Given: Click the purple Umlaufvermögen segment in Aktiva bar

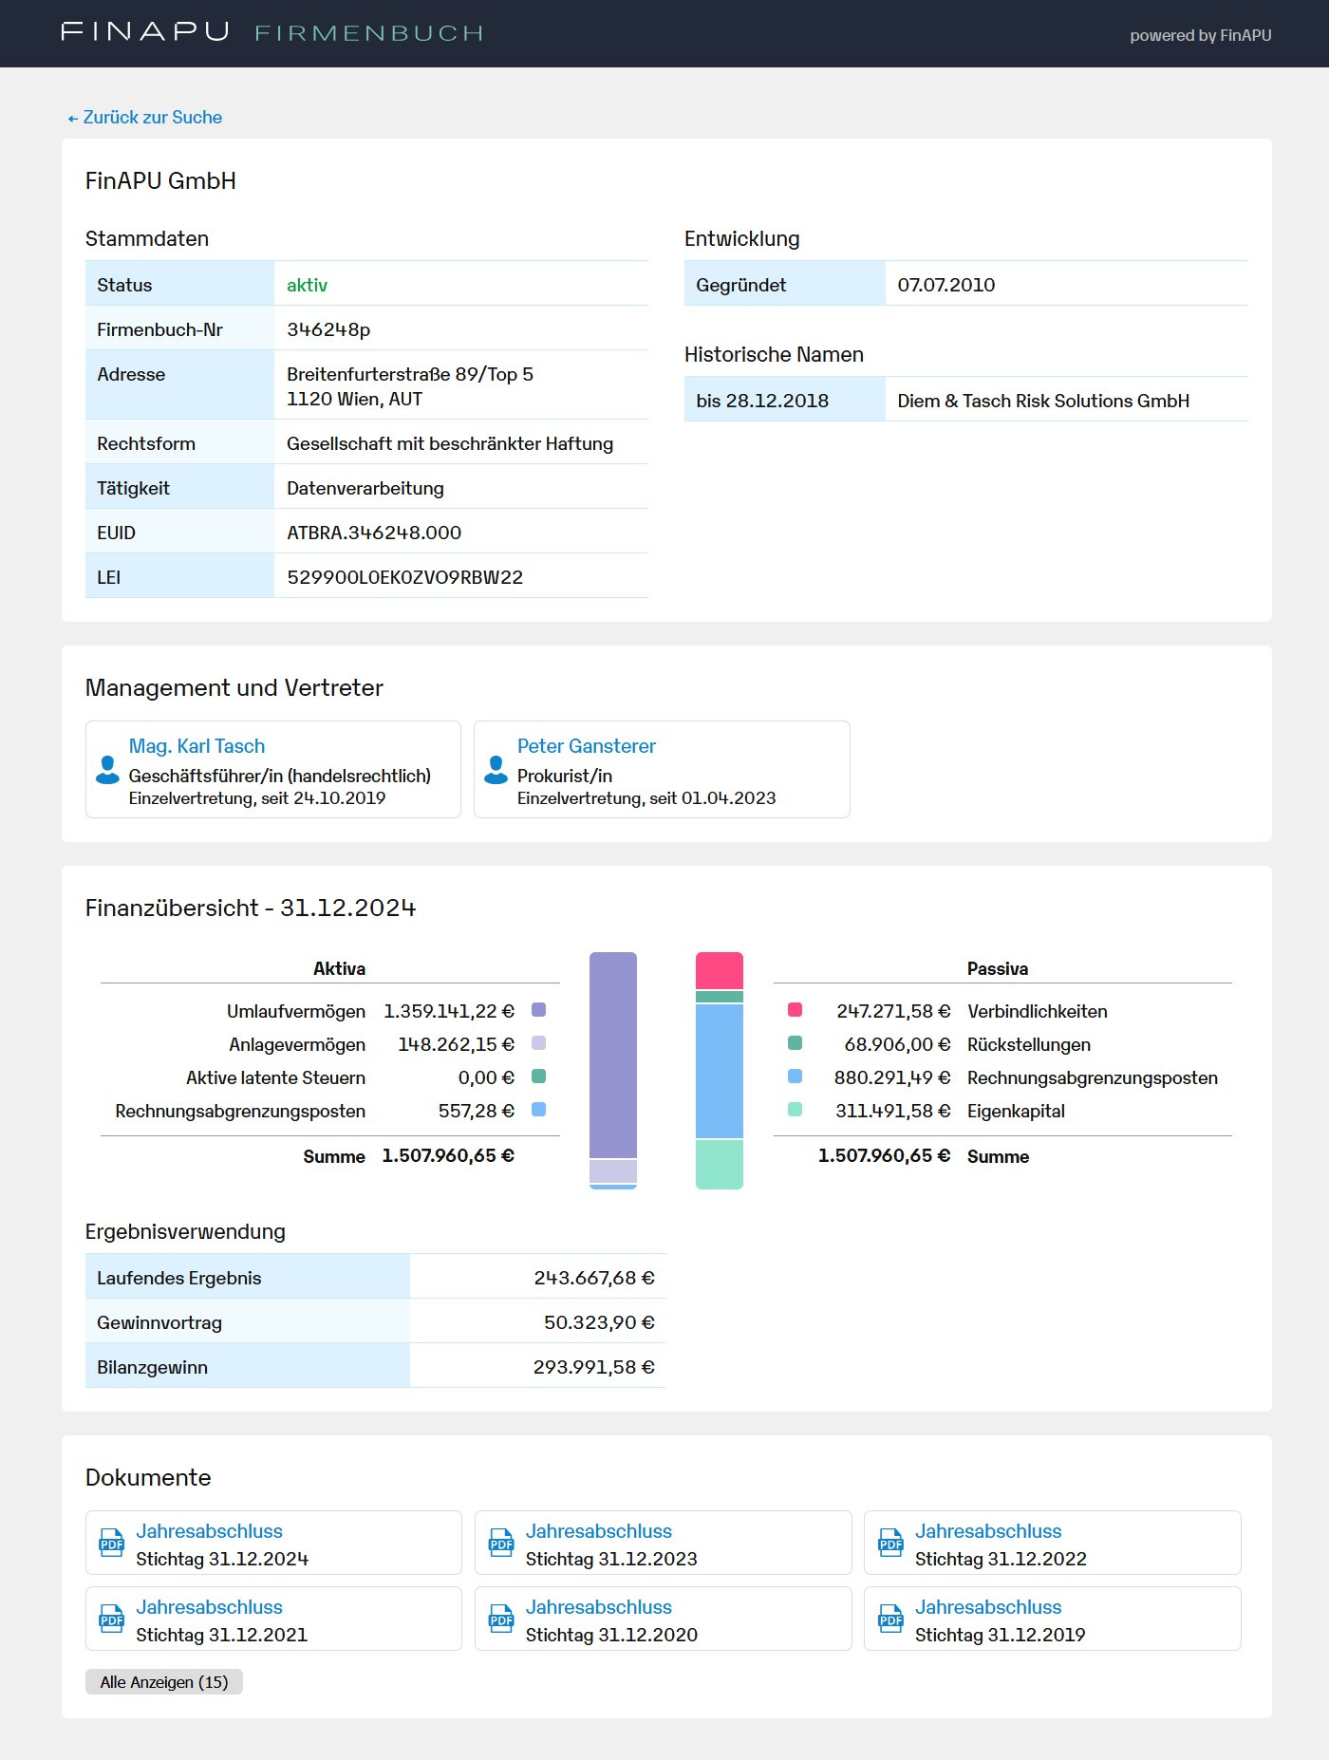Looking at the screenshot, I should point(612,1054).
